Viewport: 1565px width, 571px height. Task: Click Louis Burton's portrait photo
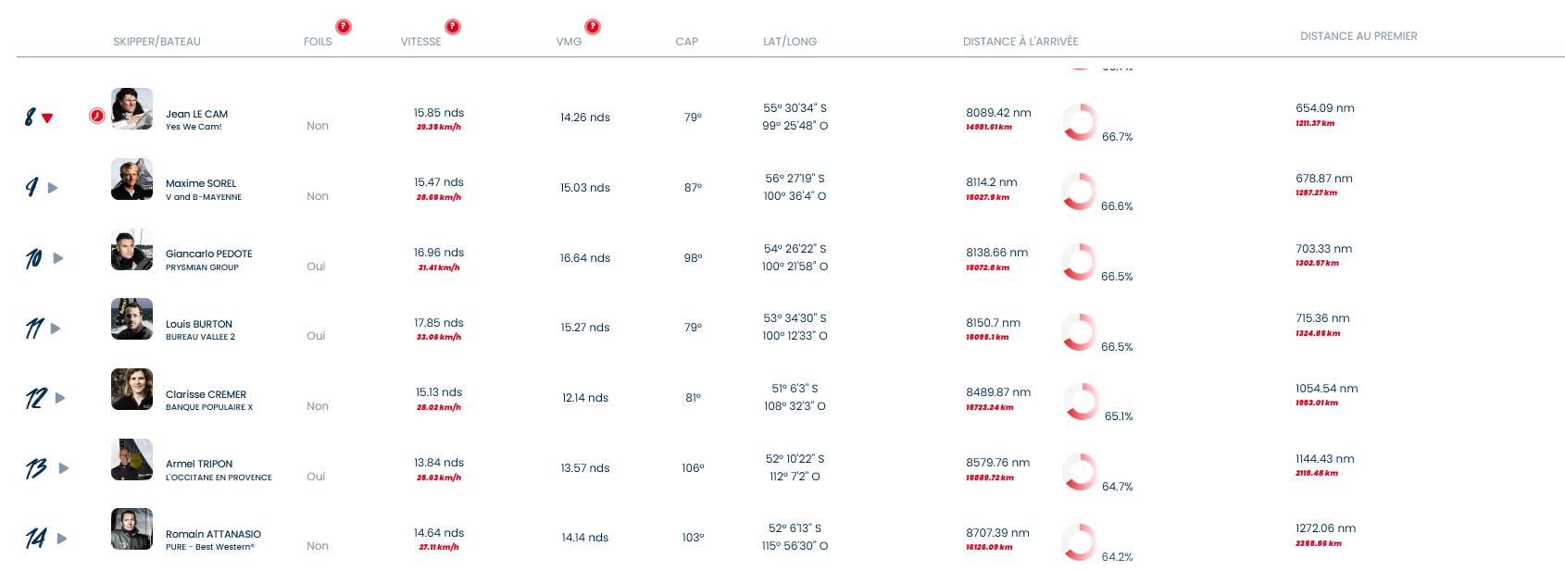coord(131,319)
